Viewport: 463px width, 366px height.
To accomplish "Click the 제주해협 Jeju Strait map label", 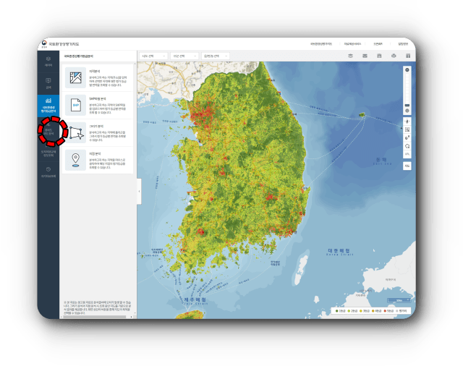I will click(195, 301).
